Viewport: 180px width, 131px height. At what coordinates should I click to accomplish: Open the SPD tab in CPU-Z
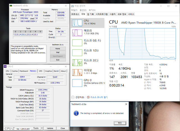pos(40,71)
